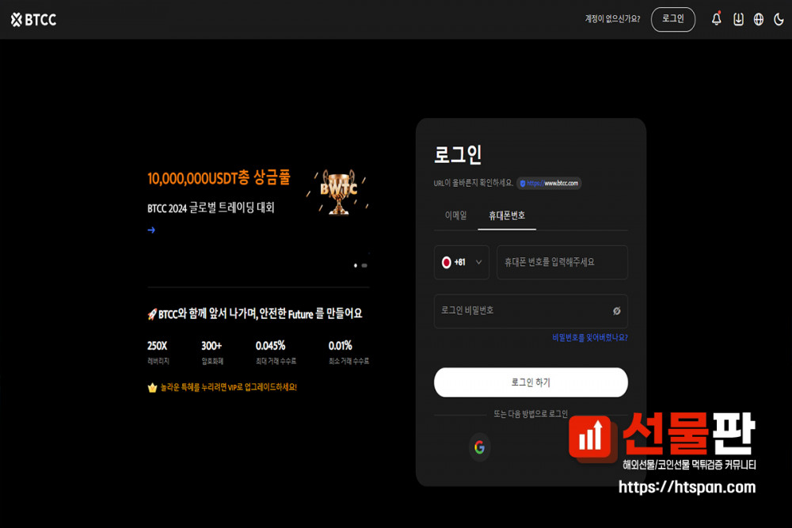Expand the +81 country code dropdown
This screenshot has height=528, width=792.
[x=478, y=262]
